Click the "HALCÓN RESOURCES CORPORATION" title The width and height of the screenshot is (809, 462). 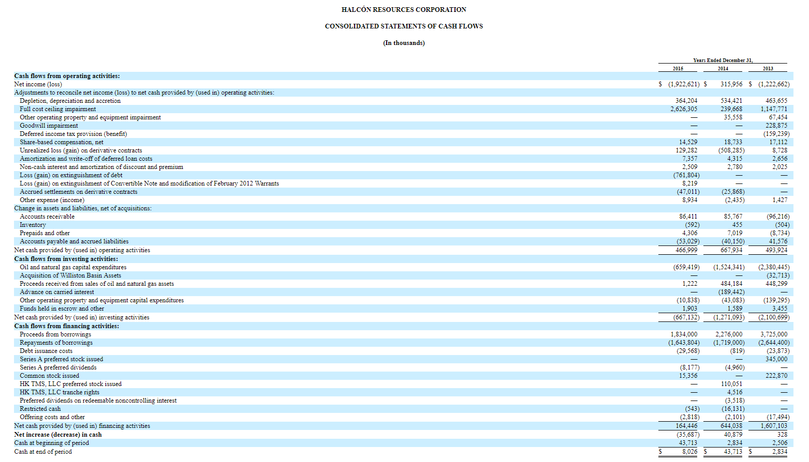[x=404, y=10]
